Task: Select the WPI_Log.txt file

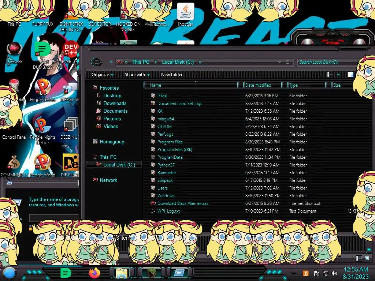Action: tap(168, 211)
